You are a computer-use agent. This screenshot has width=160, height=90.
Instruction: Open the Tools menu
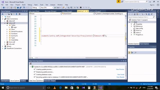click(41, 5)
